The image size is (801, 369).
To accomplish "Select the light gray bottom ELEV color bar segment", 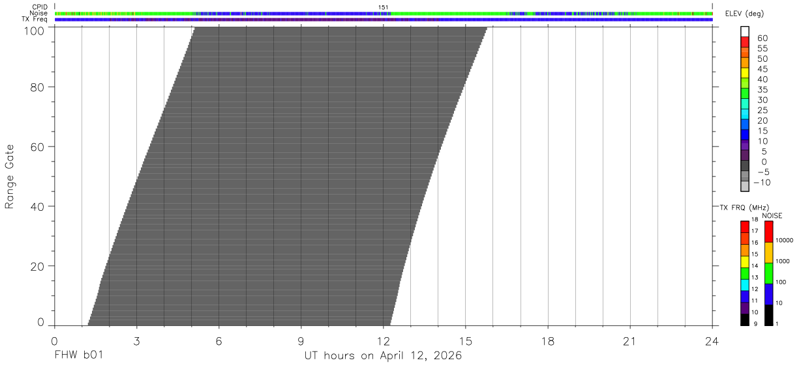I will (745, 187).
